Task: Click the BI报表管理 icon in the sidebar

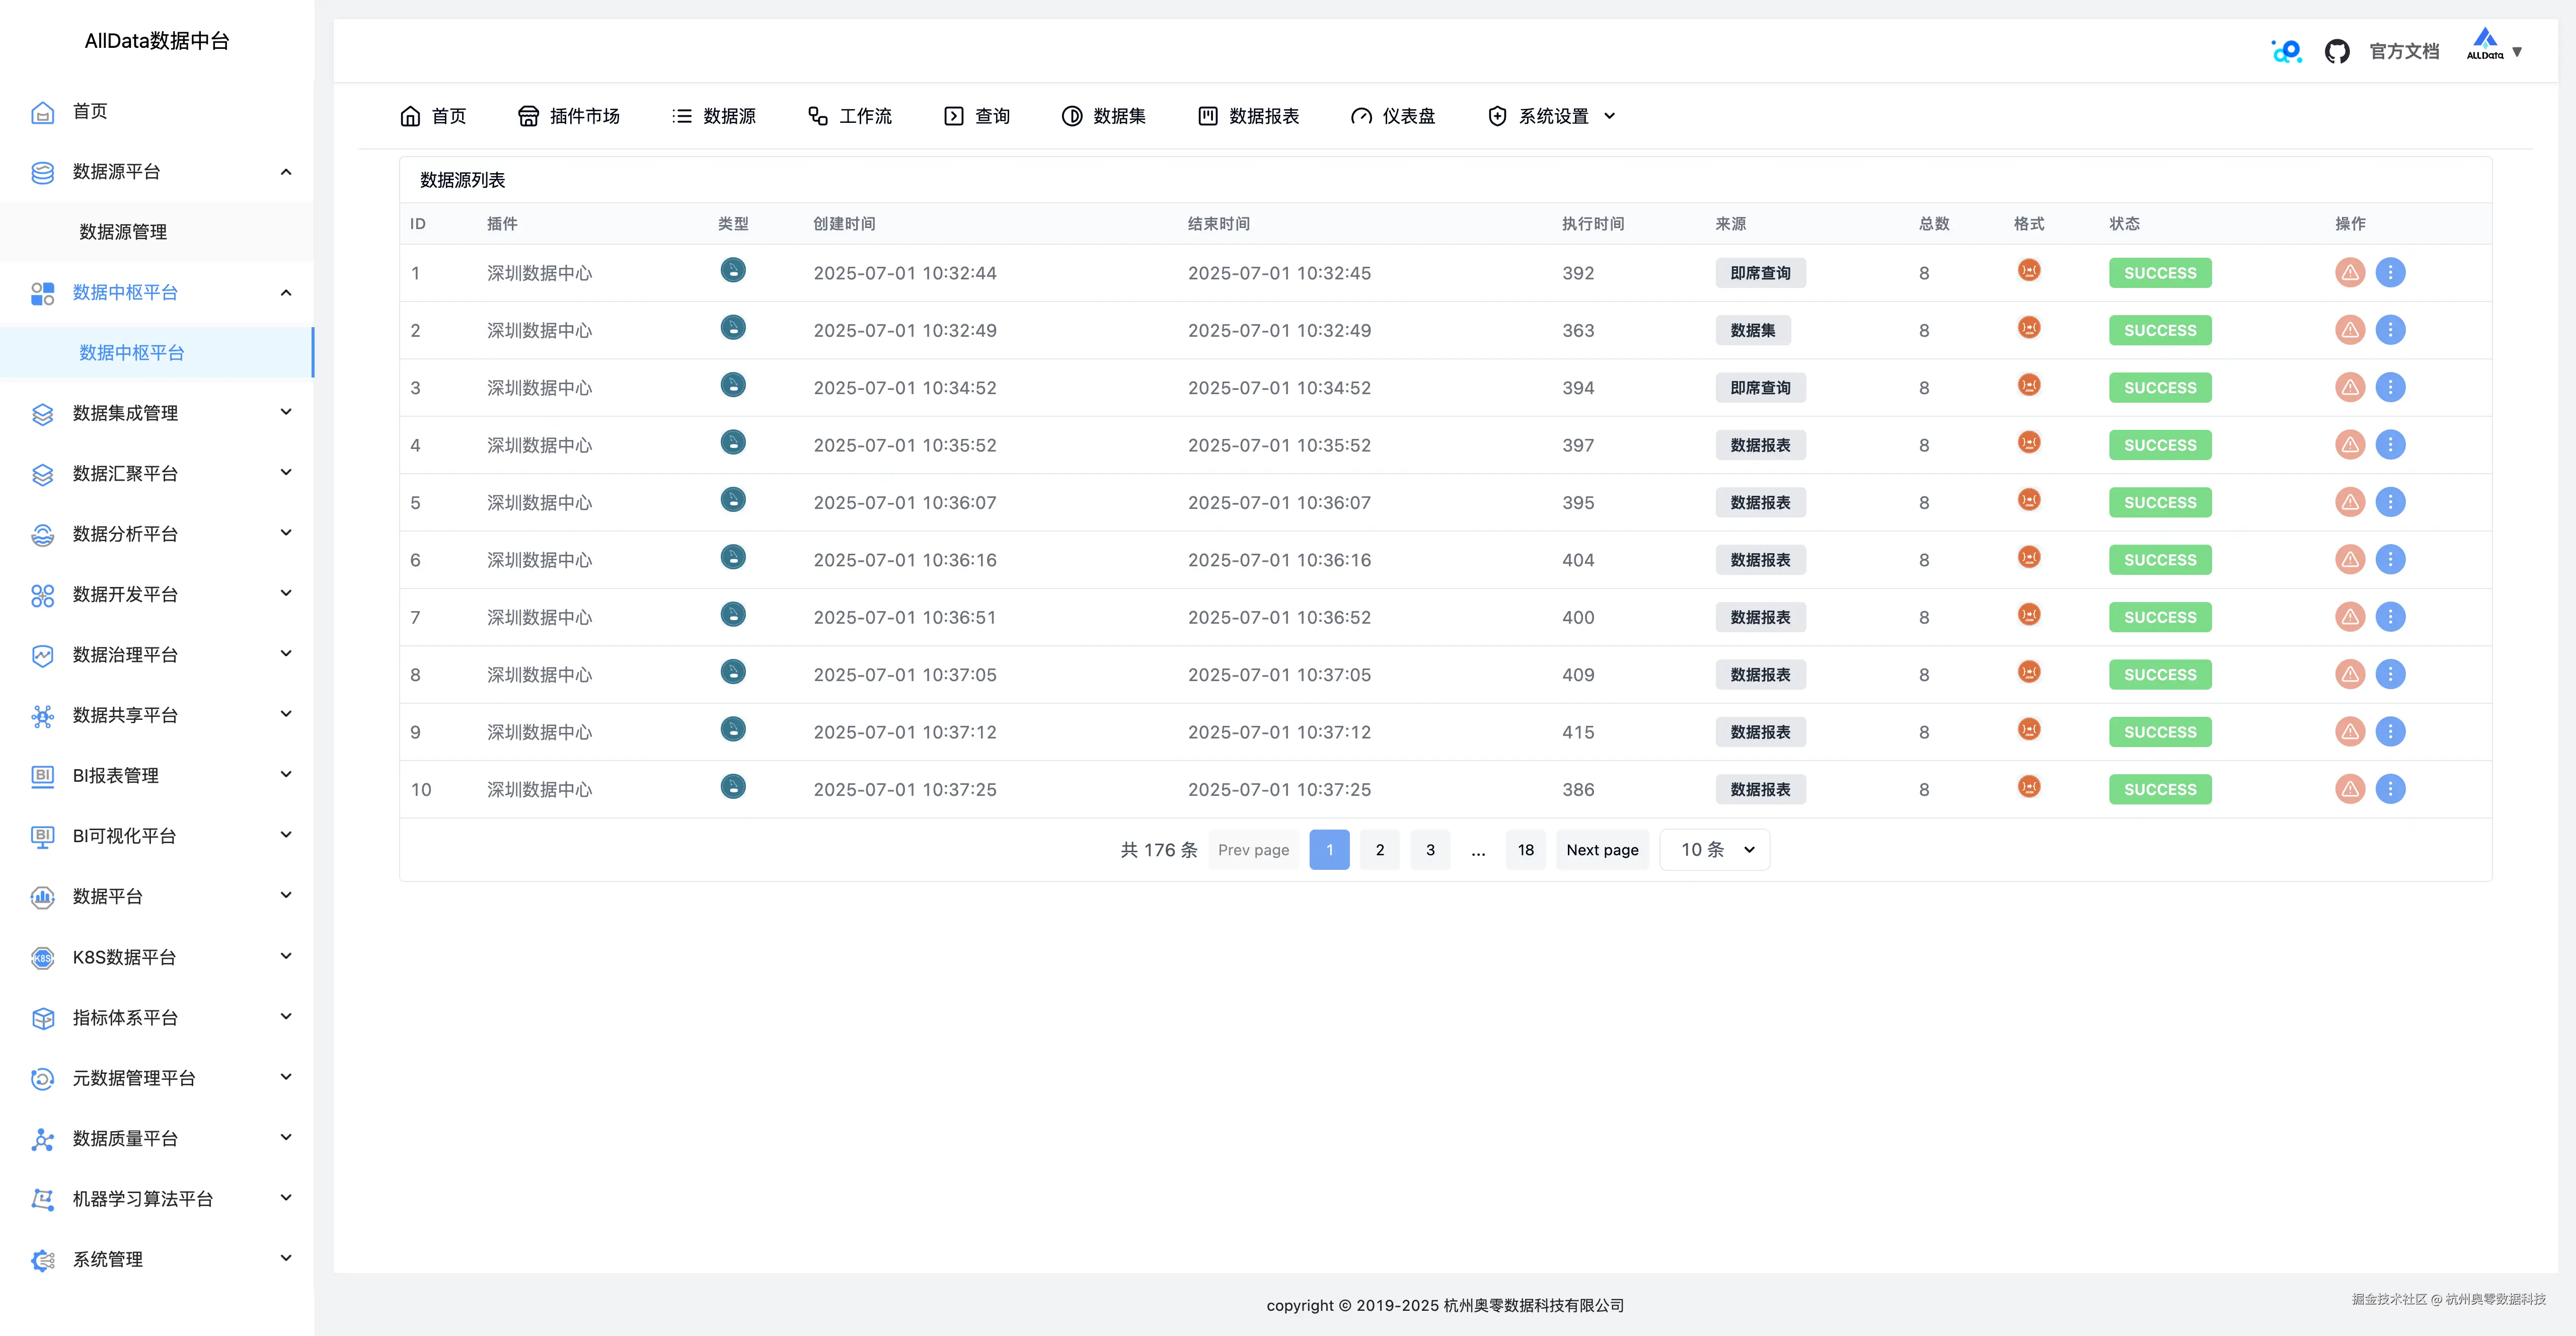Action: (x=42, y=775)
